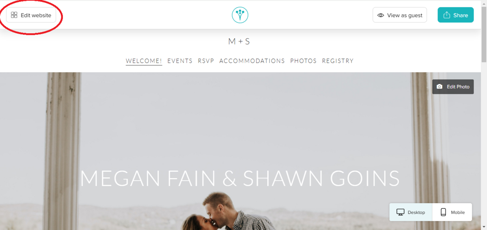
Task: Navigate to ACCOMMODATIONS
Action: 252,61
